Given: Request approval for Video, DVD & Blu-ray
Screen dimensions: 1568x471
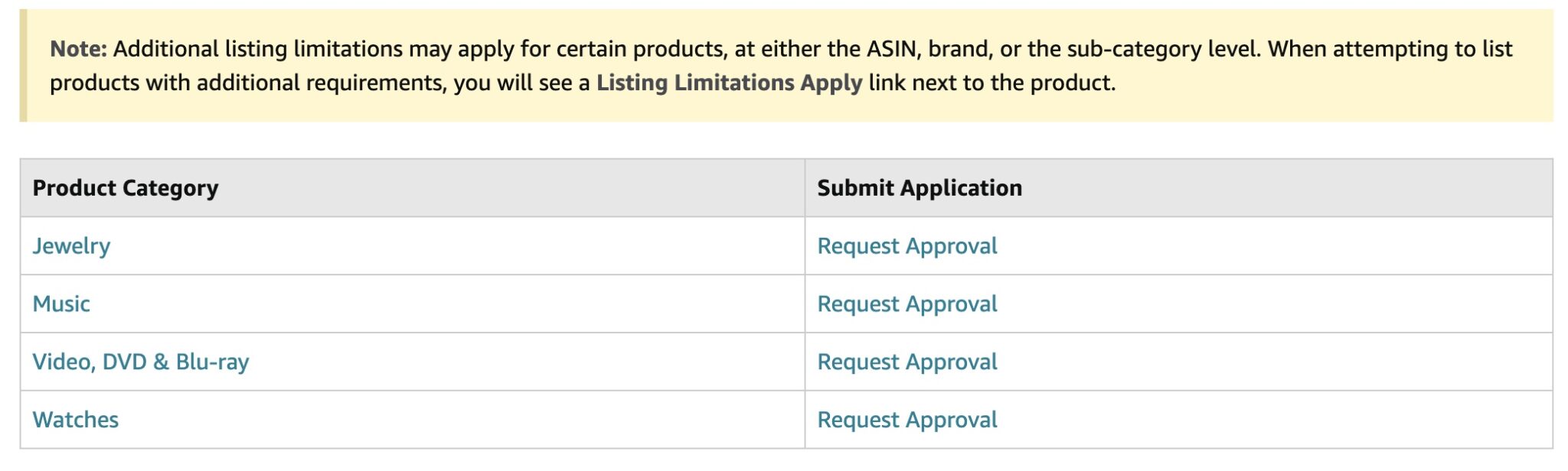Looking at the screenshot, I should tap(907, 362).
